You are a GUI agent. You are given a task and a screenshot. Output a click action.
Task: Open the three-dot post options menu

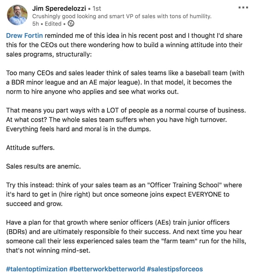point(243,7)
